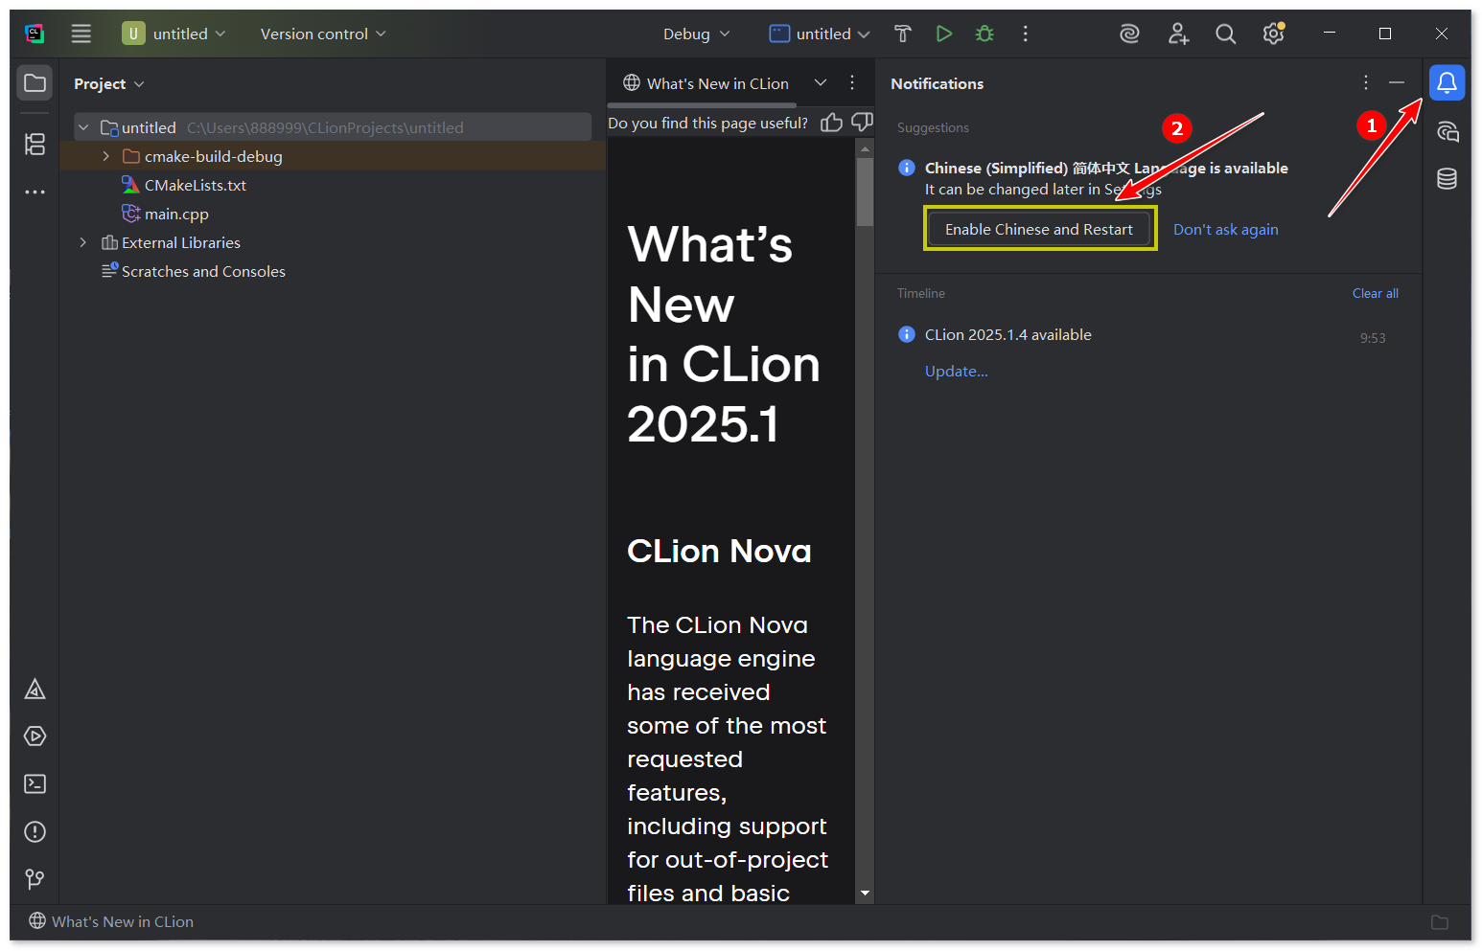This screenshot has height=951, width=1482.
Task: Open the AI Assistant spiral icon
Action: coord(1130,34)
